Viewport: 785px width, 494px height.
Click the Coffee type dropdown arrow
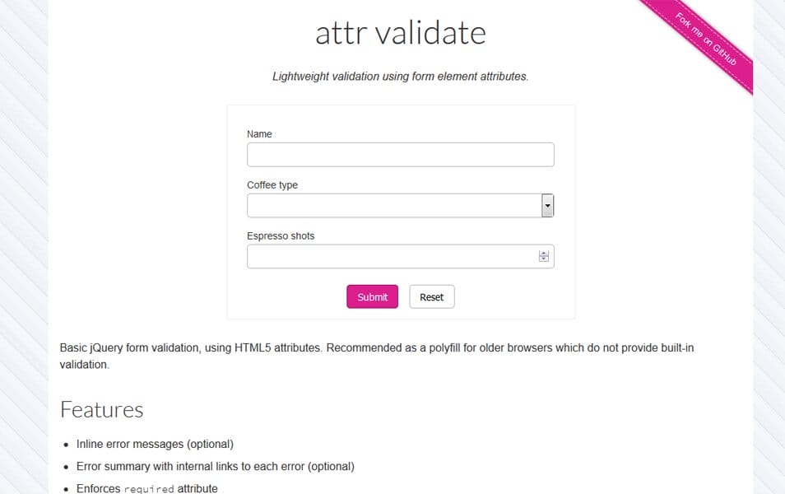(x=546, y=205)
